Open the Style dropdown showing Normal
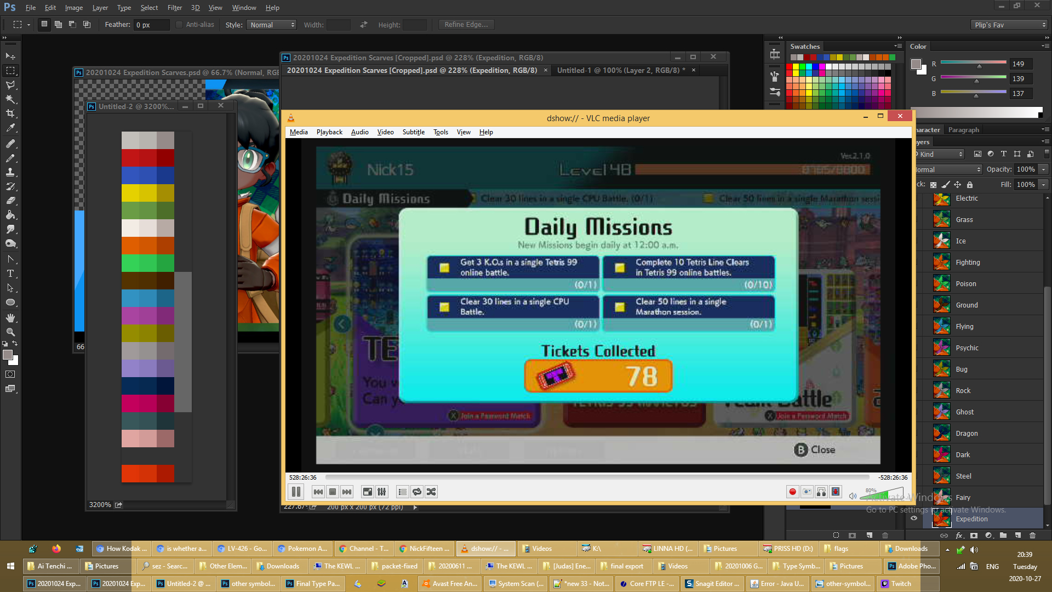 [272, 25]
